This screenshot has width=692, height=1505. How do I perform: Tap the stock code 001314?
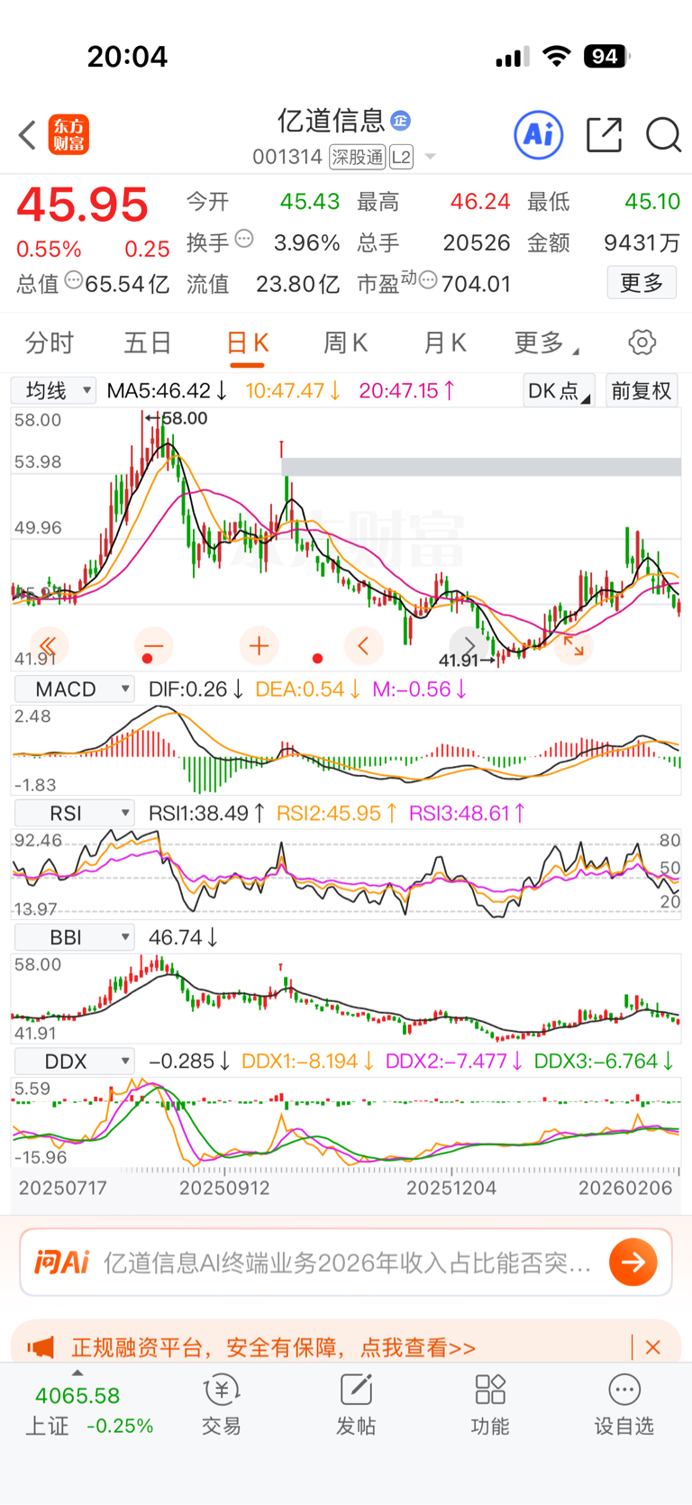(x=287, y=157)
